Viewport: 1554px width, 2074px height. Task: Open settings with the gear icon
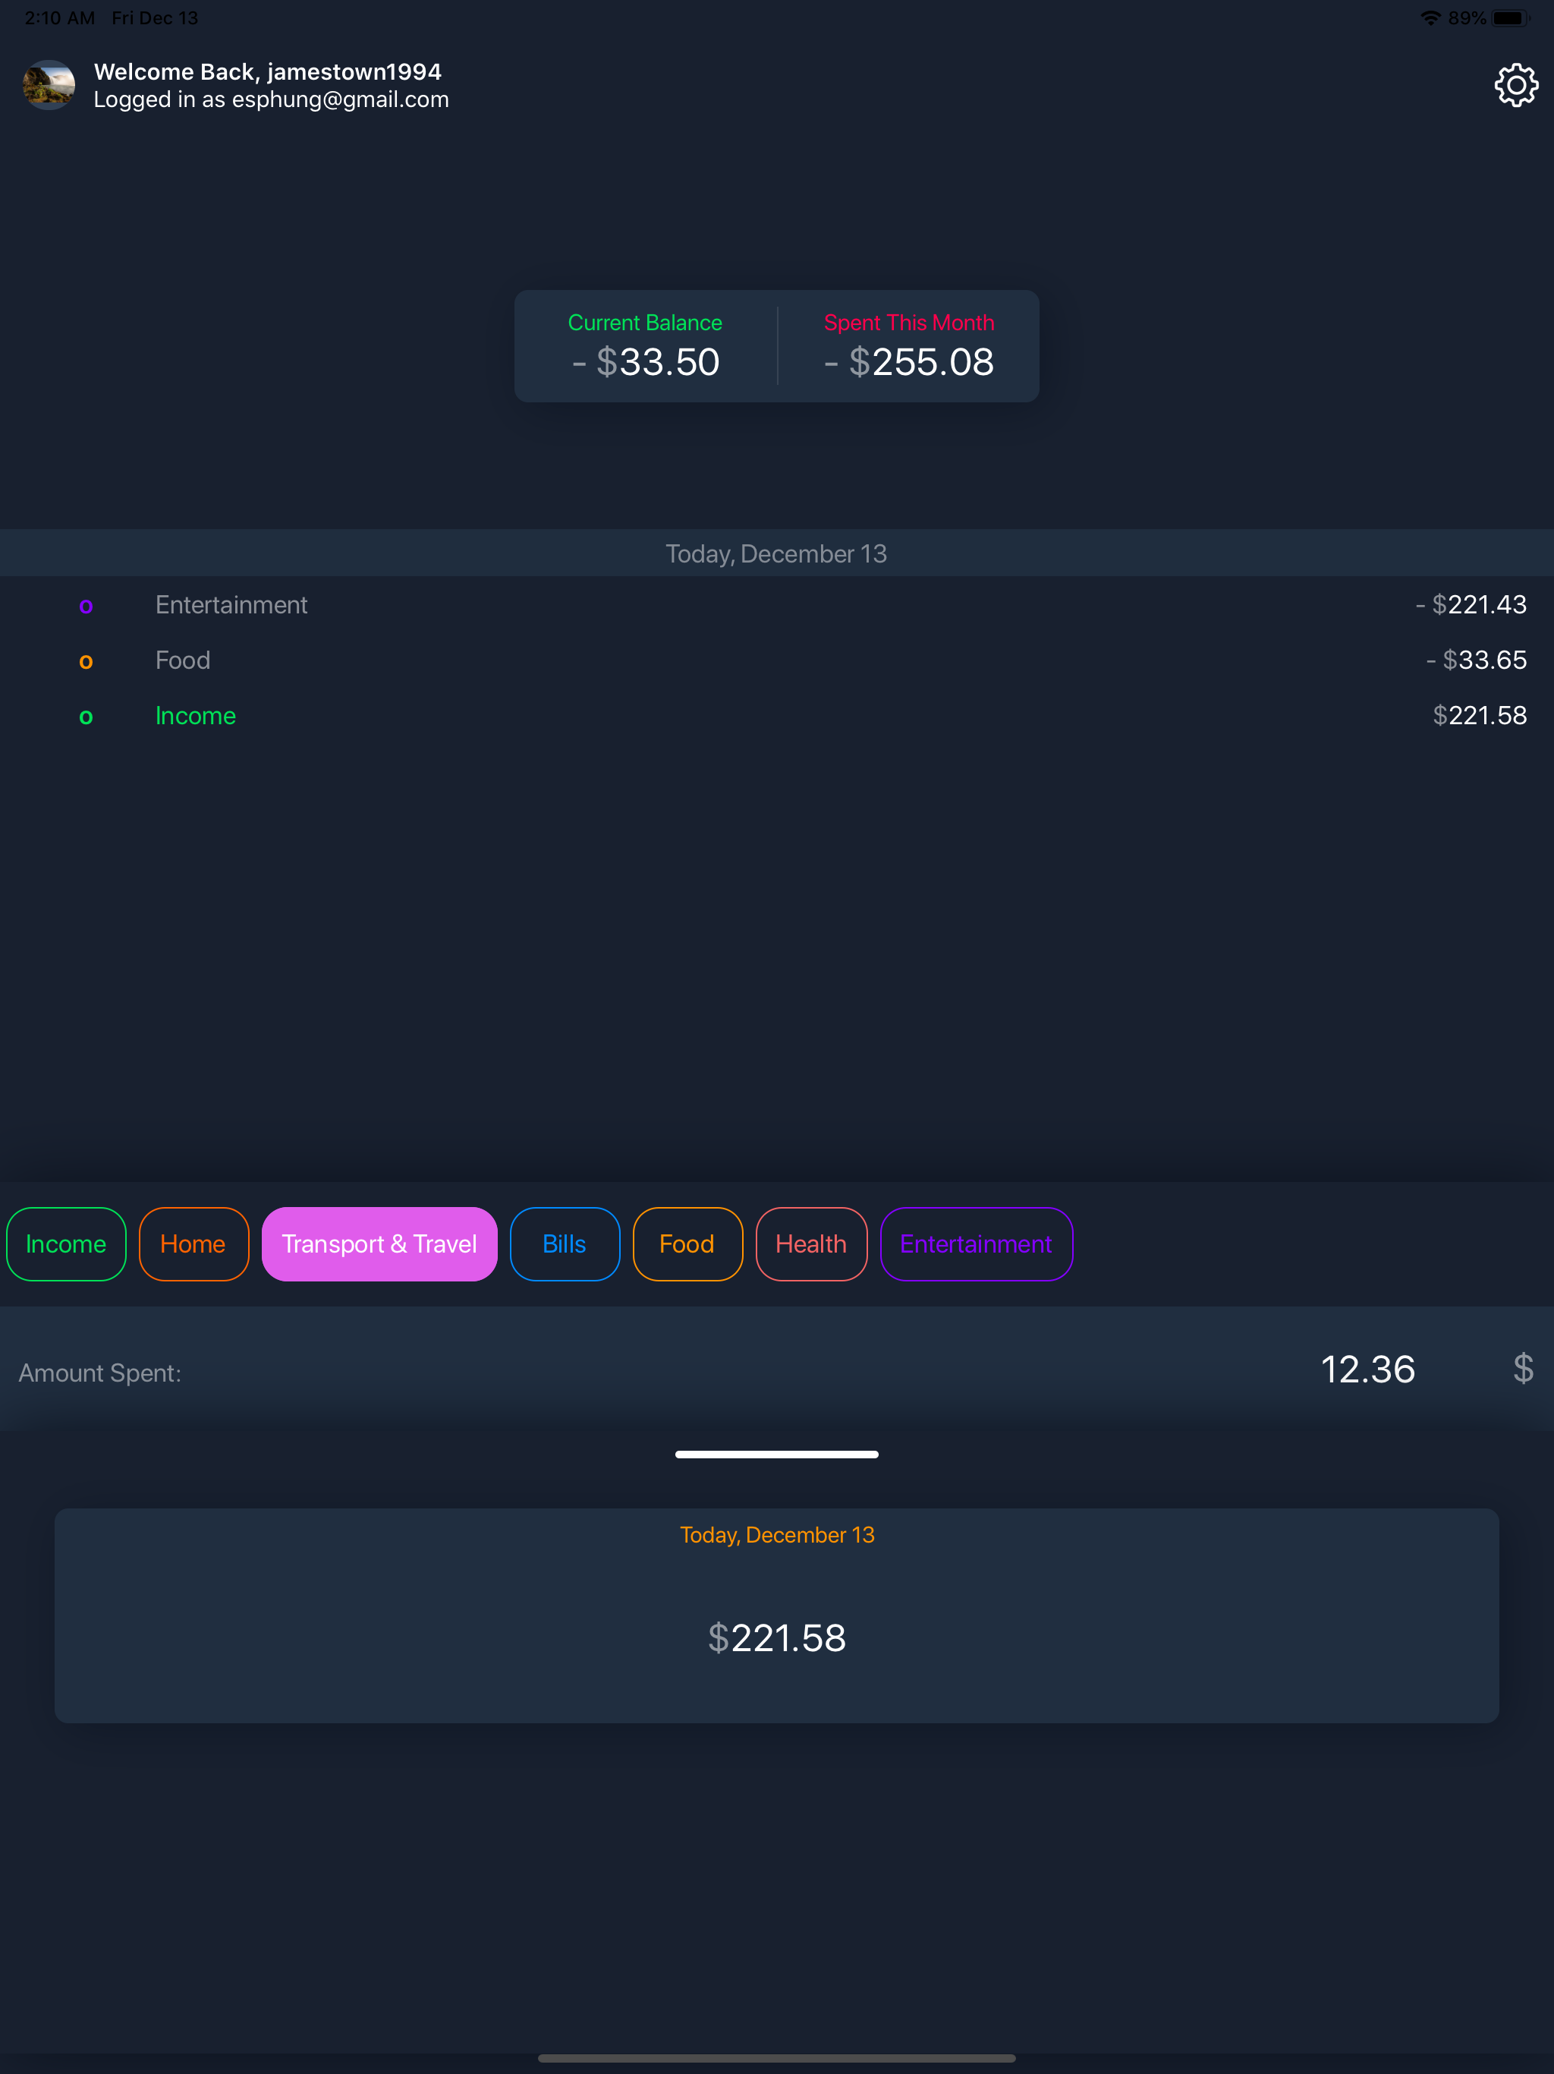click(x=1515, y=85)
